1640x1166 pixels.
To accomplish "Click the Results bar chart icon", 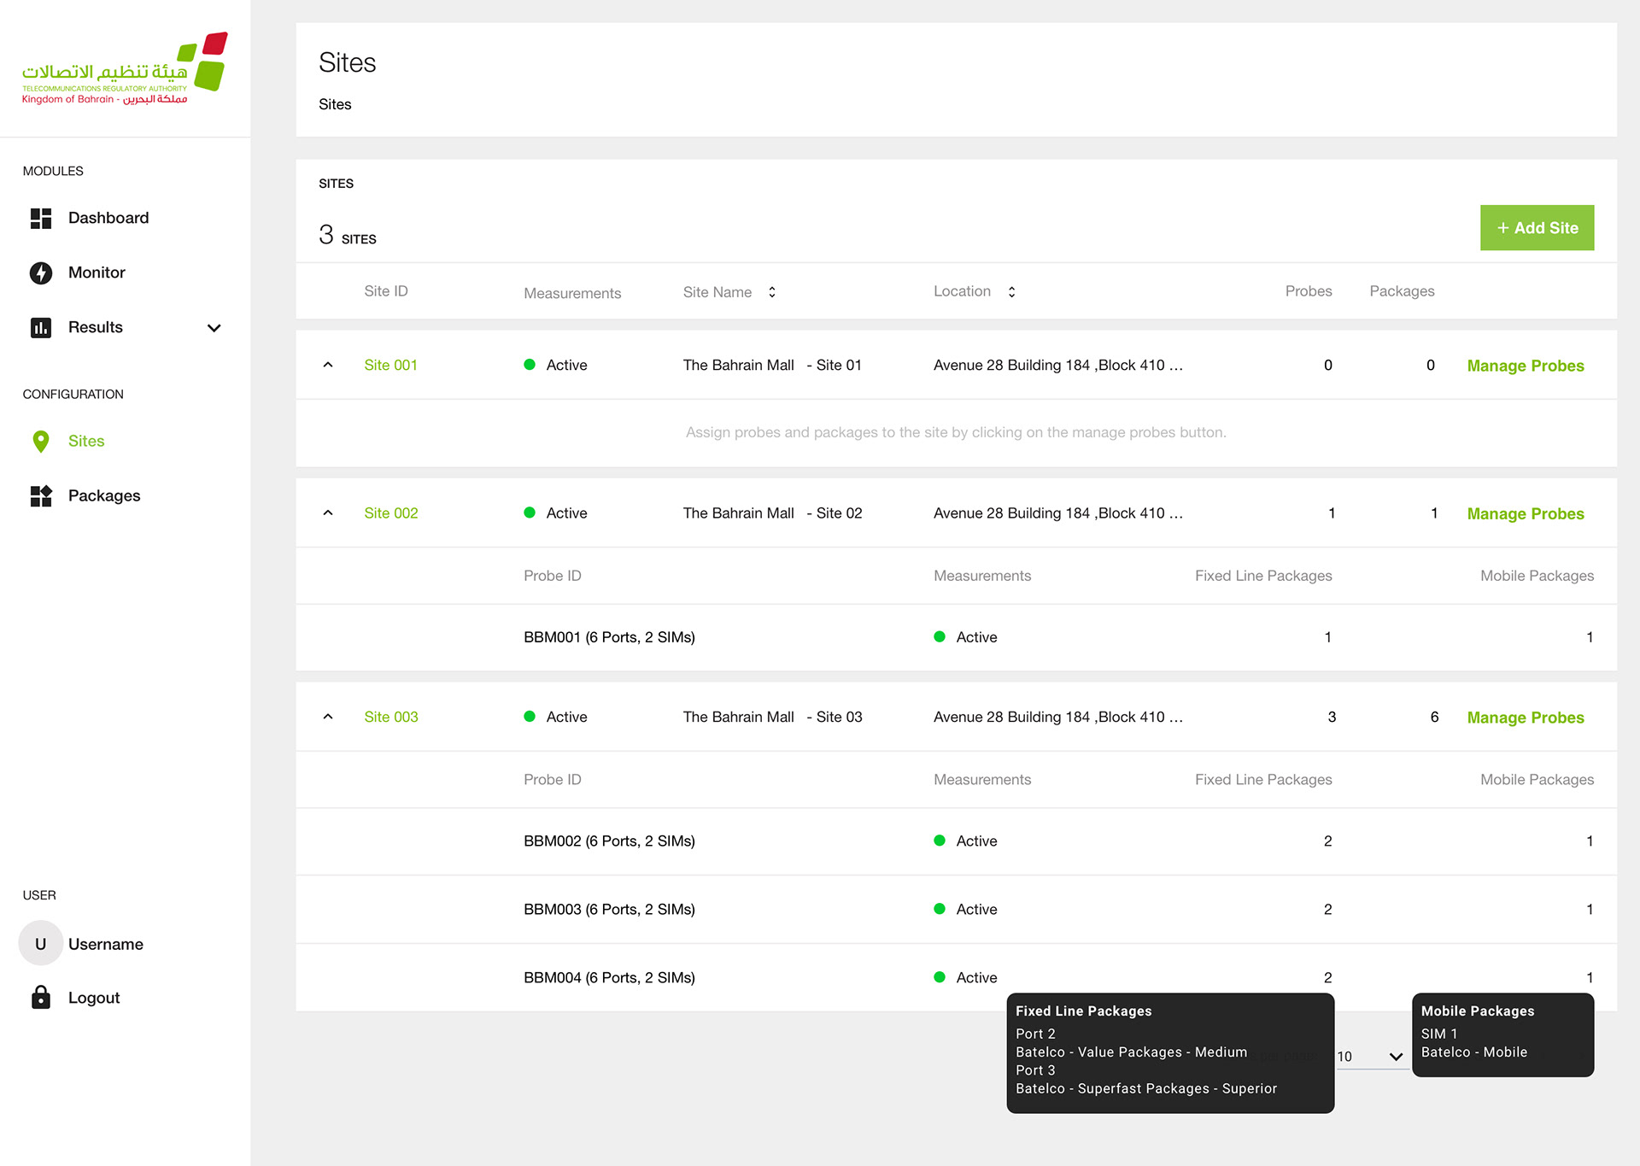I will tap(41, 328).
